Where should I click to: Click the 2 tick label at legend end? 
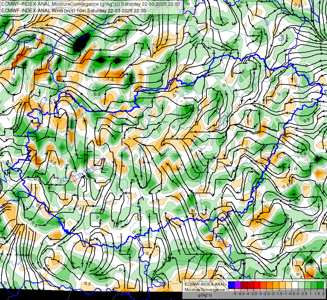(323, 294)
